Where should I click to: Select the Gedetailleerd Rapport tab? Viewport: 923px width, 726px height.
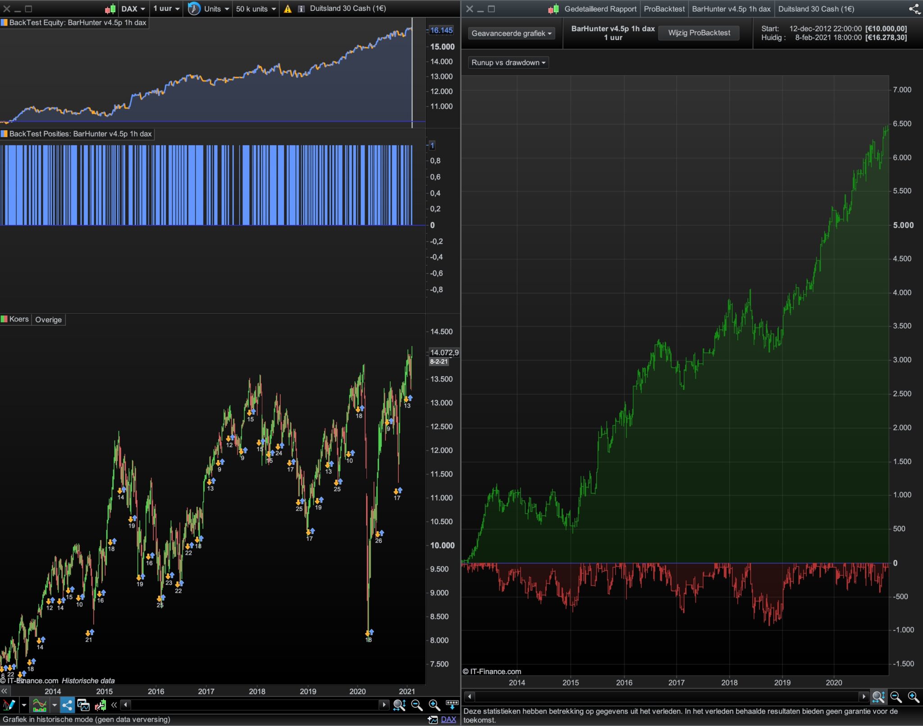click(x=600, y=9)
